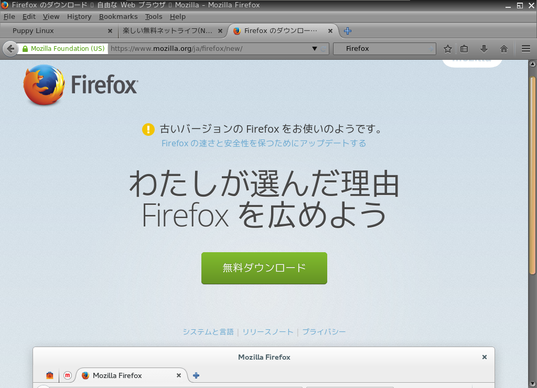Open the システムと言語 link

(208, 332)
